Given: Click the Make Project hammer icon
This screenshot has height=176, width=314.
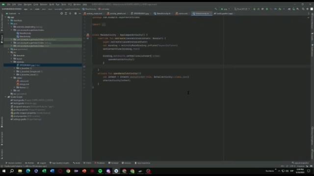Looking at the screenshot, I should [216, 9].
